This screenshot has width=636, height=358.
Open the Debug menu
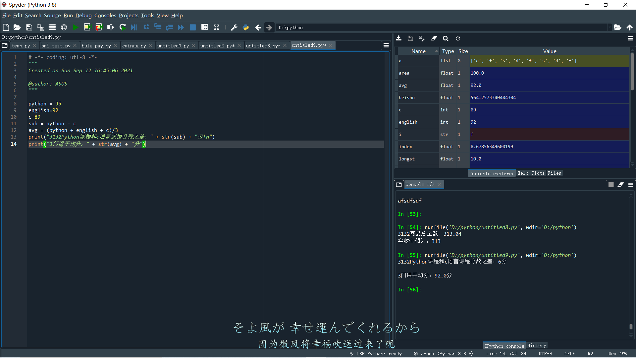(x=83, y=15)
